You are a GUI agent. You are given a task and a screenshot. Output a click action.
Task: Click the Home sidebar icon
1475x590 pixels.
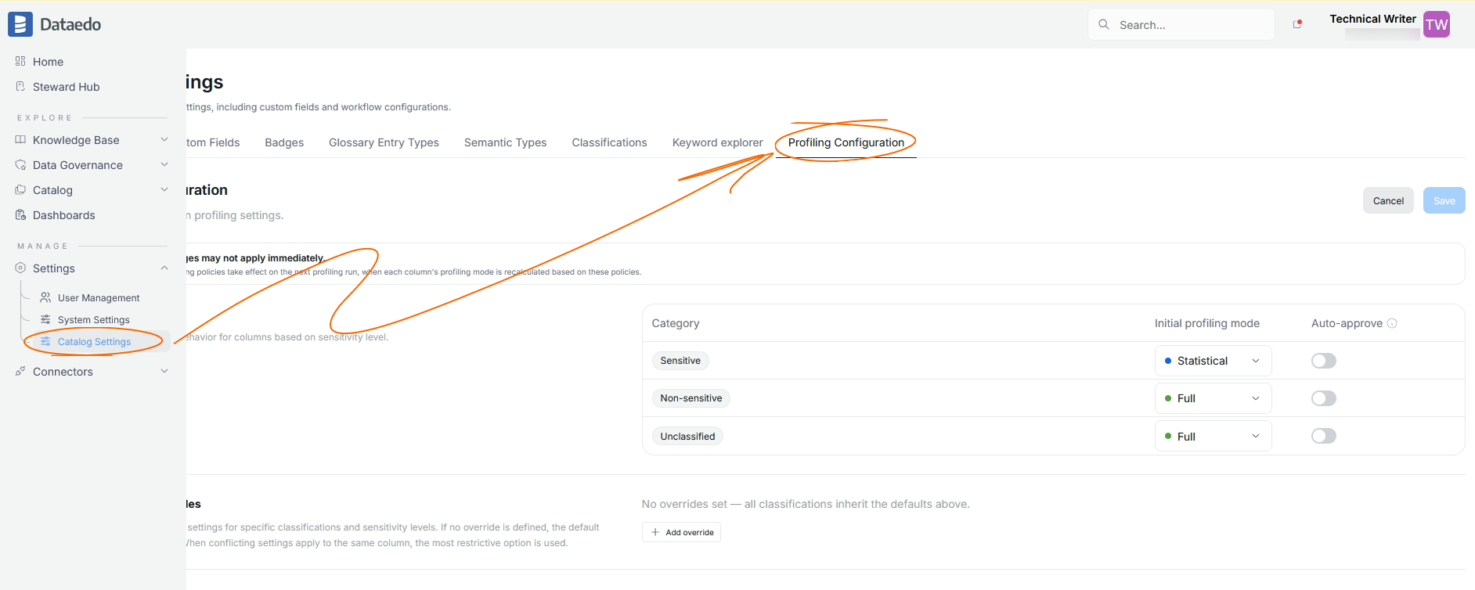20,61
